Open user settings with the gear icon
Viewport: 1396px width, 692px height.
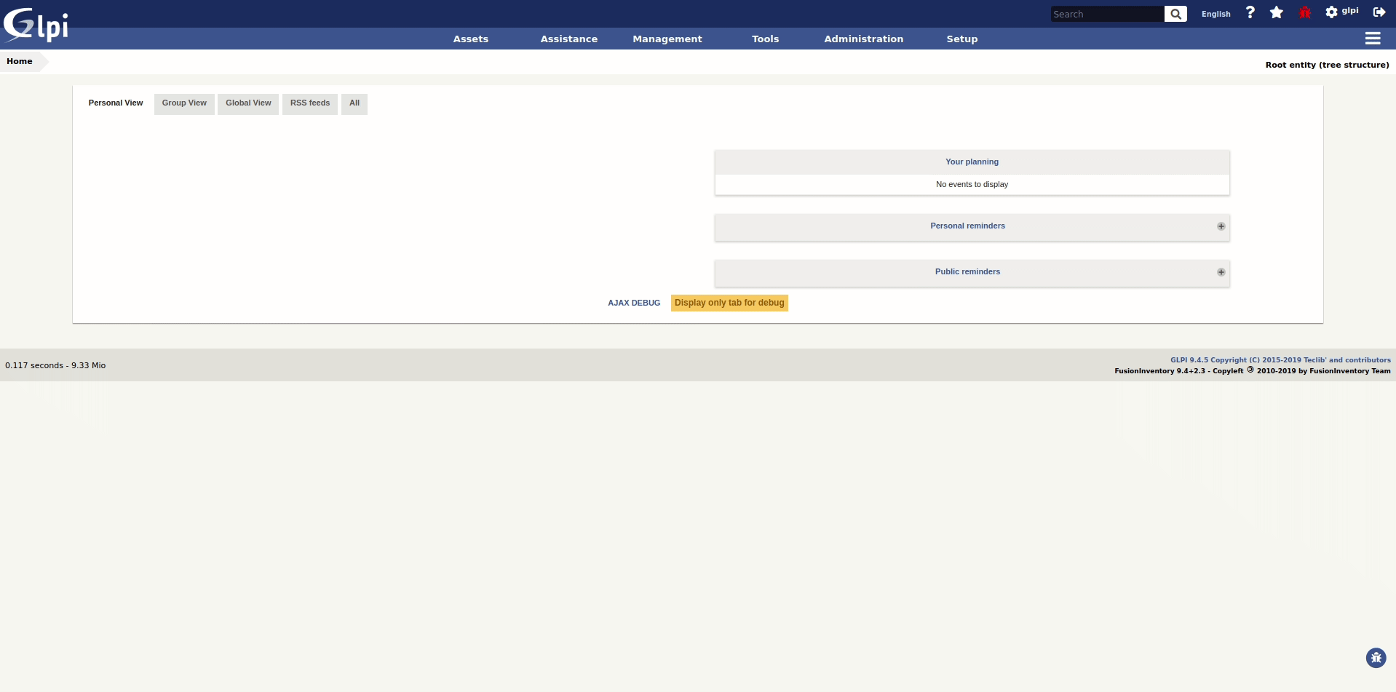(x=1330, y=11)
